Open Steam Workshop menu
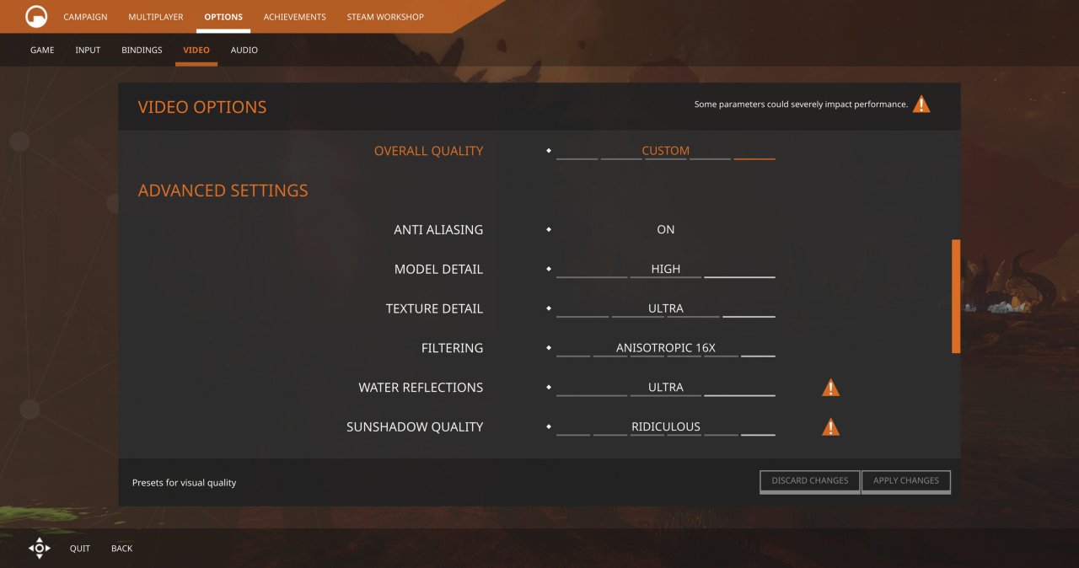Viewport: 1079px width, 568px height. click(385, 17)
